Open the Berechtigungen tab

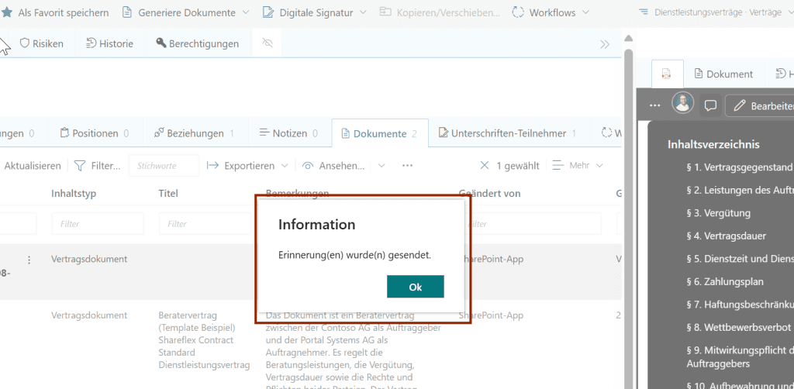[x=197, y=43]
